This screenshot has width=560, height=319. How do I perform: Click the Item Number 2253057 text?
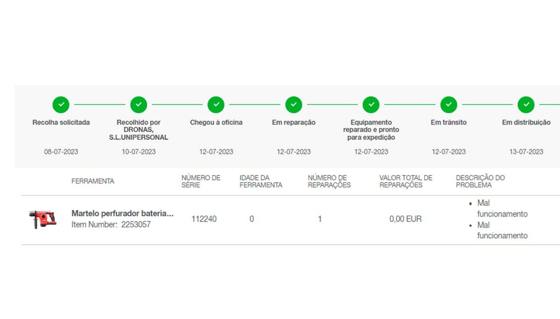[111, 225]
